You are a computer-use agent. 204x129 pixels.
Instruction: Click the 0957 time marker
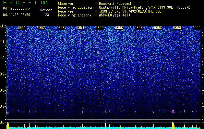pos(138,27)
